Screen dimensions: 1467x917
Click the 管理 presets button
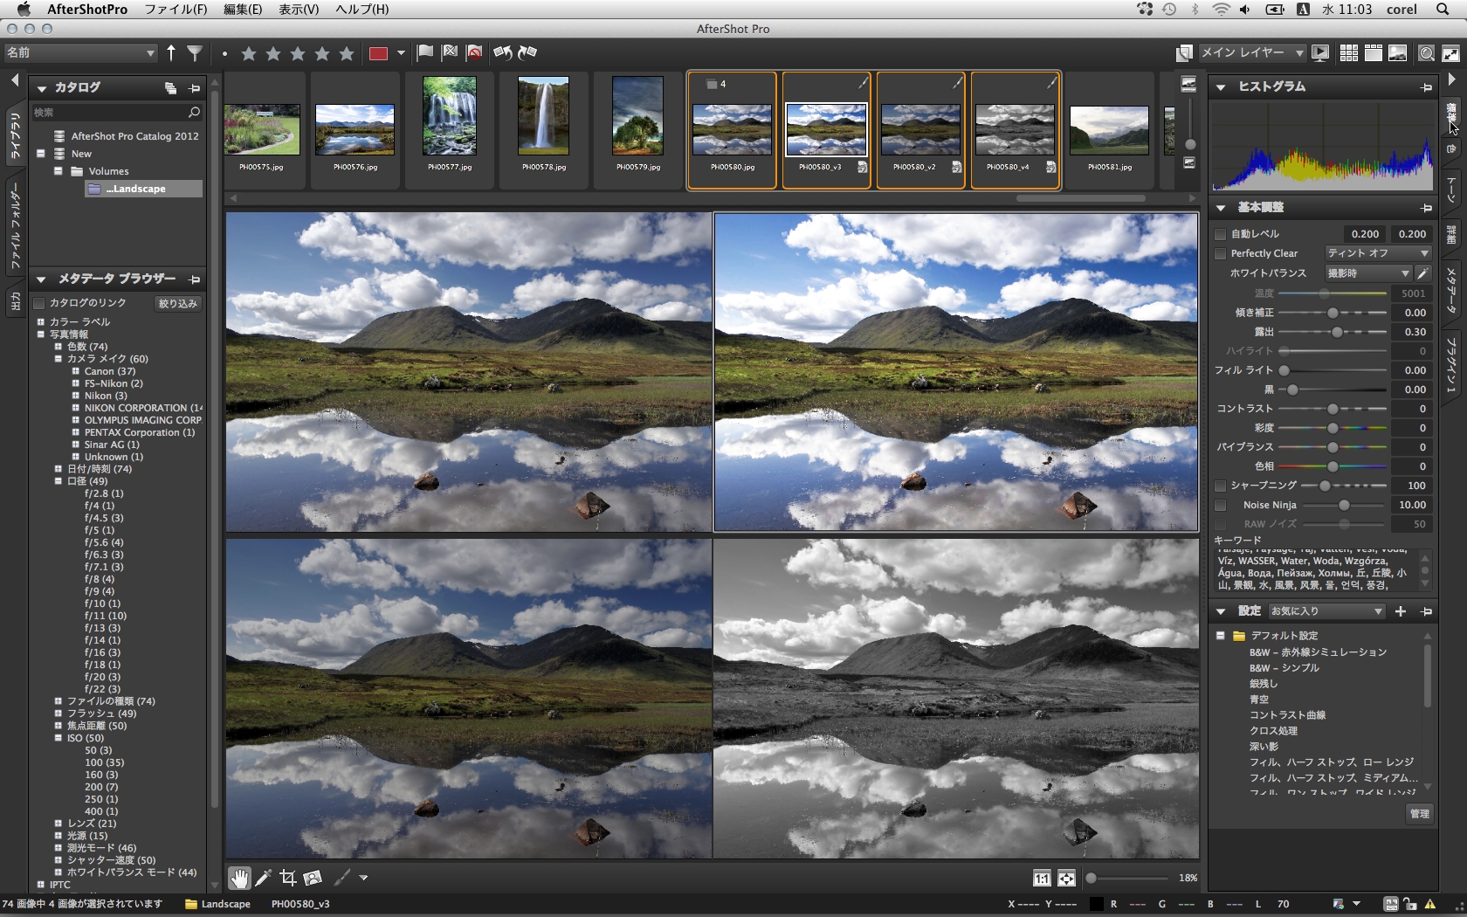click(x=1420, y=814)
